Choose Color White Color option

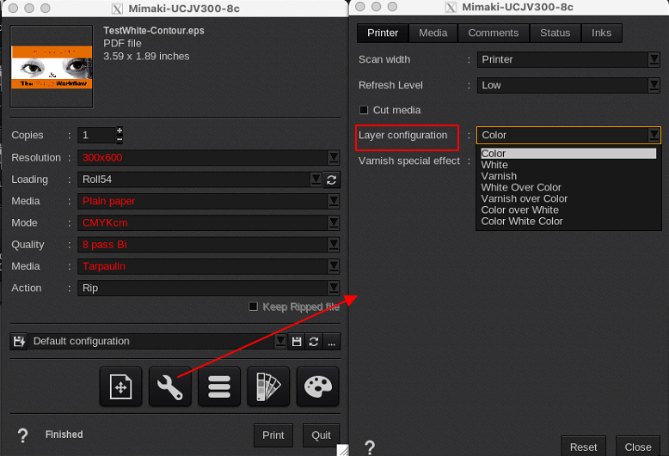tap(568, 222)
